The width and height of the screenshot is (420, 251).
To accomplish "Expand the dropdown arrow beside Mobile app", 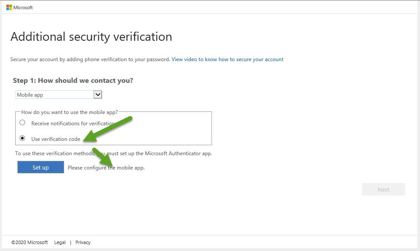I will [x=98, y=95].
